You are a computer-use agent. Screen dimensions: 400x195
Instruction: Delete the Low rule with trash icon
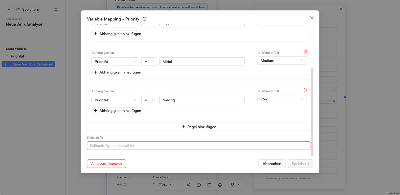pos(305,90)
